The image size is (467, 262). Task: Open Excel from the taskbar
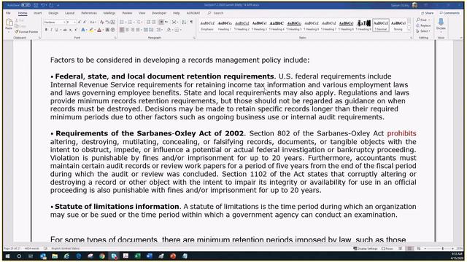coord(138,255)
